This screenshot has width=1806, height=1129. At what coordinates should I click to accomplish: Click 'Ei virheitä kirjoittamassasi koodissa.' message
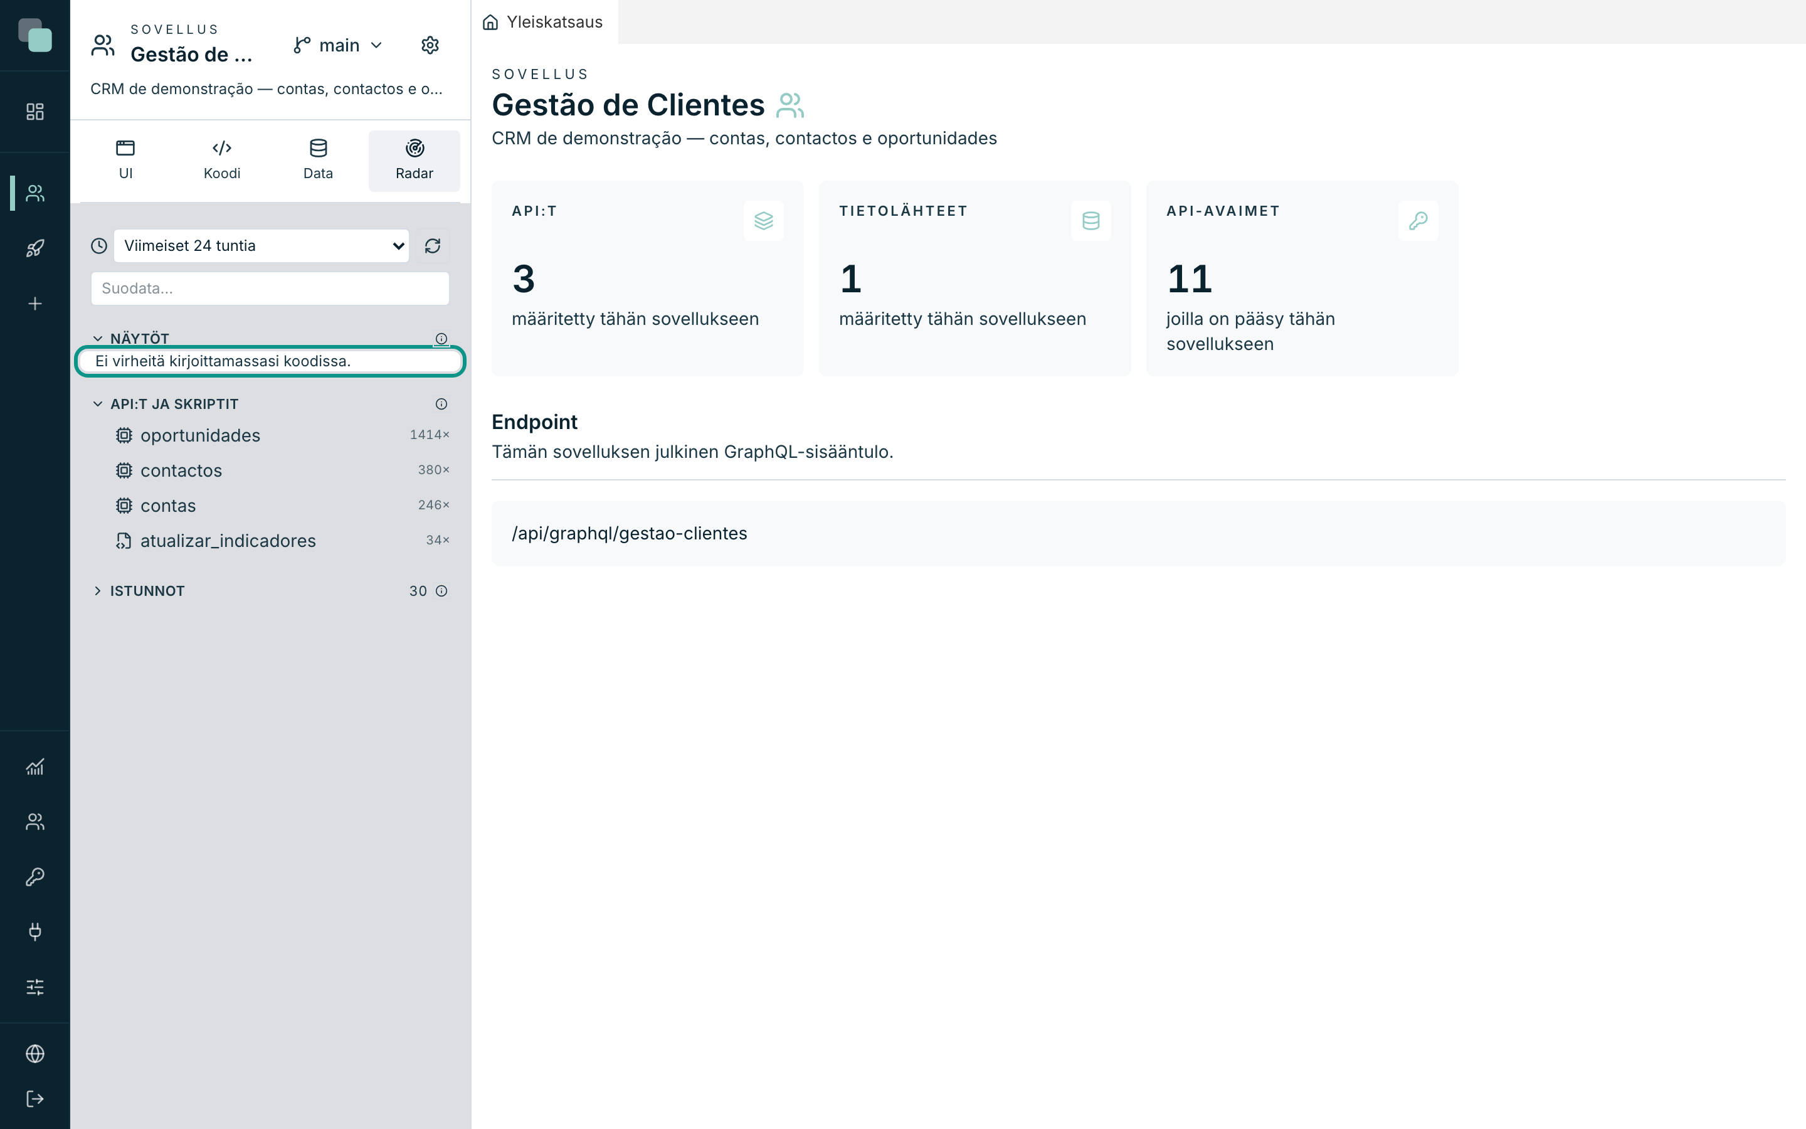[x=223, y=361]
